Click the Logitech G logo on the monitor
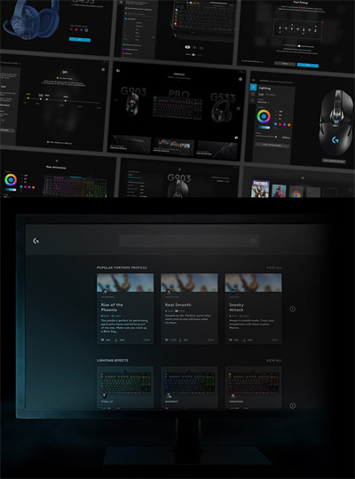The width and height of the screenshot is (355, 479). click(35, 241)
